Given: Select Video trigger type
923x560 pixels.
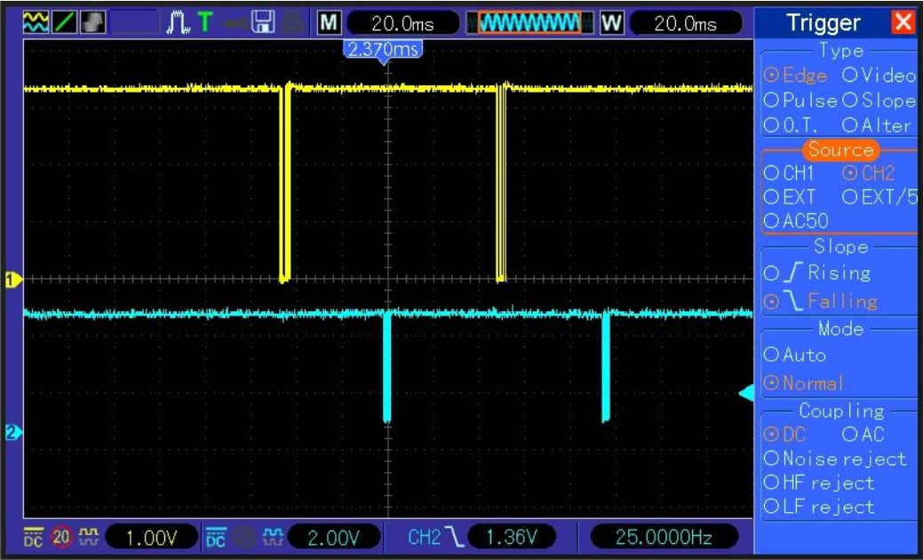Looking at the screenshot, I should click(878, 76).
